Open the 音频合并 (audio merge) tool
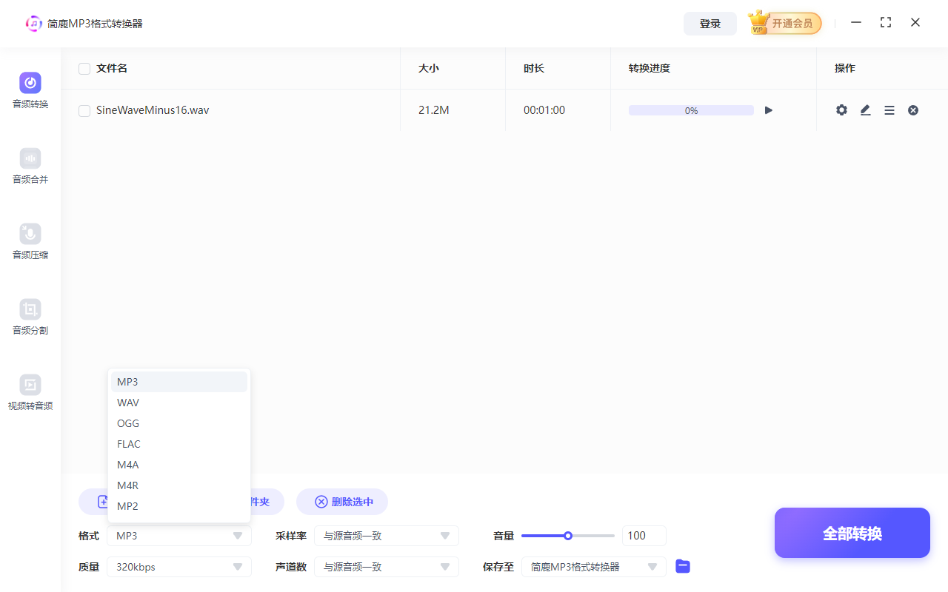This screenshot has width=948, height=592. point(30,166)
